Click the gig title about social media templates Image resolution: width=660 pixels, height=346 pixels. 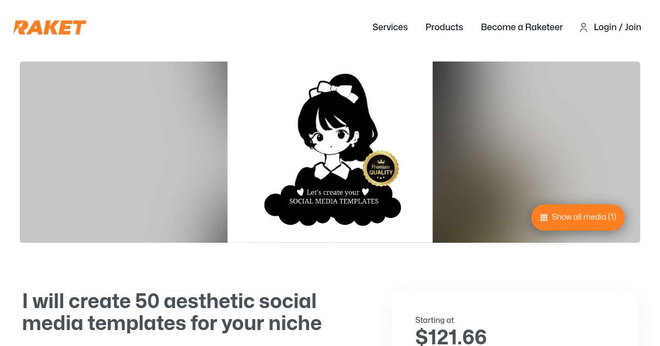(x=172, y=312)
